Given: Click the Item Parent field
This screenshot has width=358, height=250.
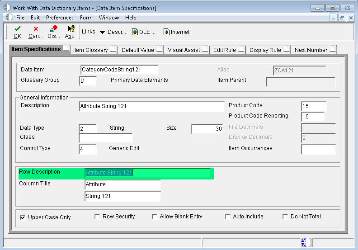Looking at the screenshot, I should 301,82.
